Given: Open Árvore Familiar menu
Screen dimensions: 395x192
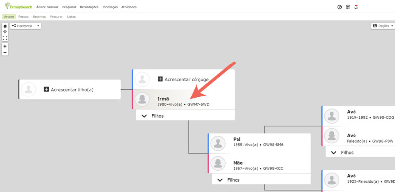Looking at the screenshot, I should [x=47, y=7].
